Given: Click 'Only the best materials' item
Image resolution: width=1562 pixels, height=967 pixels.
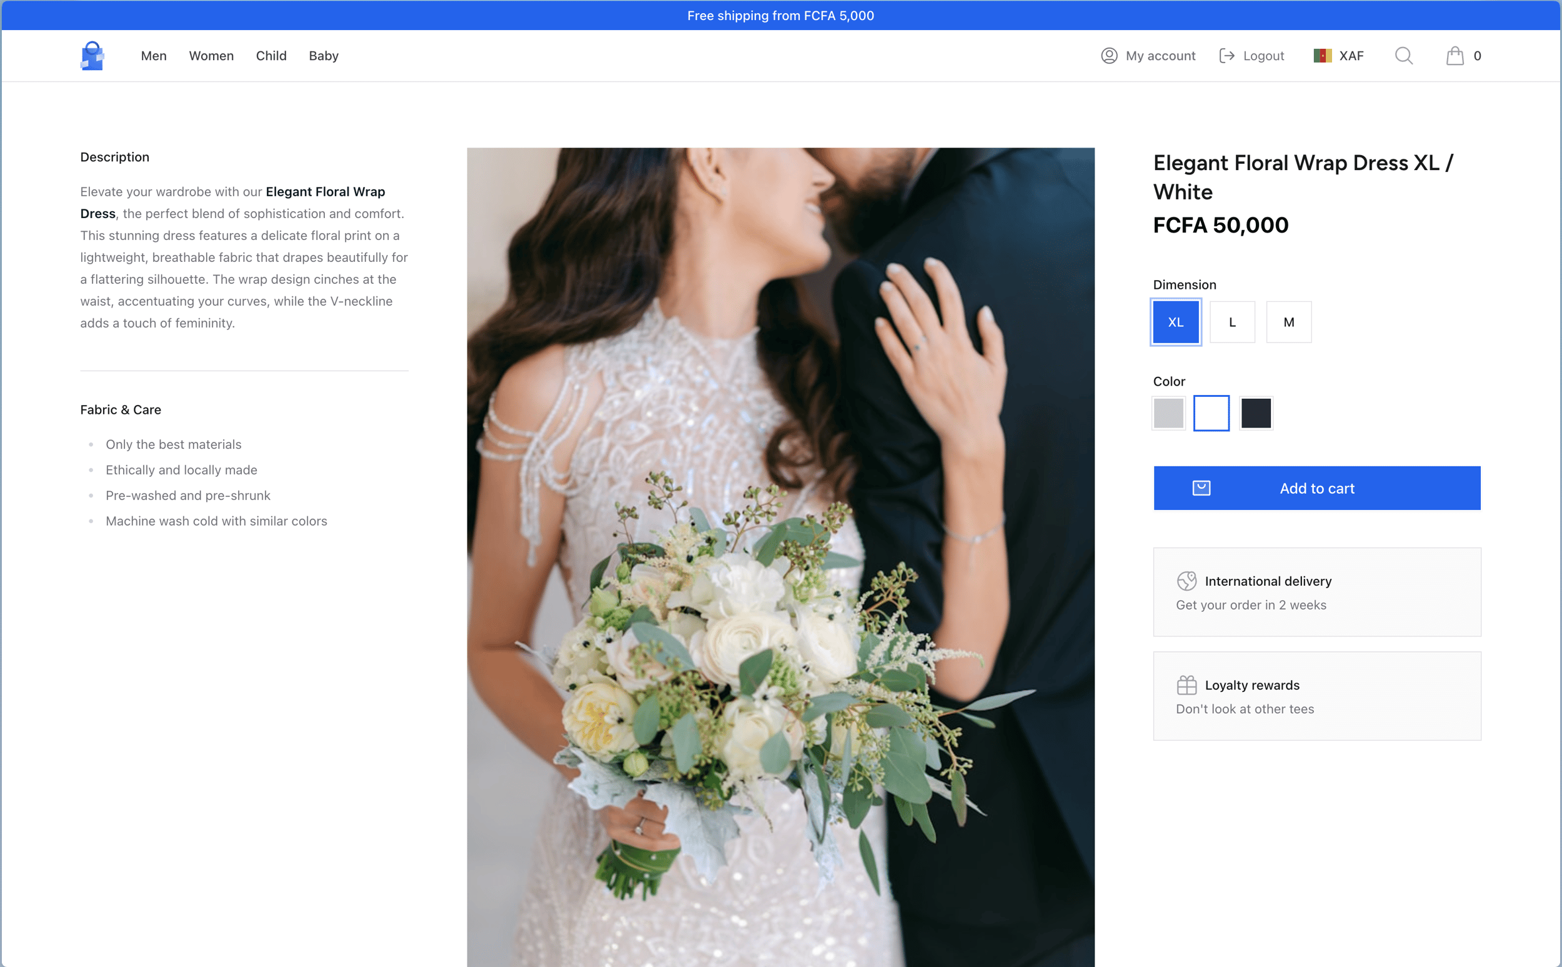Looking at the screenshot, I should 174,444.
